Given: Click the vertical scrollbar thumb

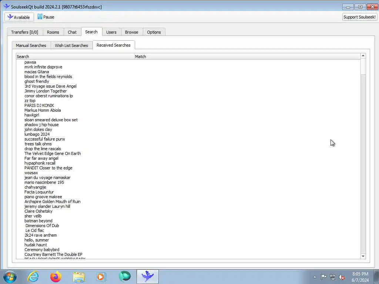Looking at the screenshot, I should [363, 67].
